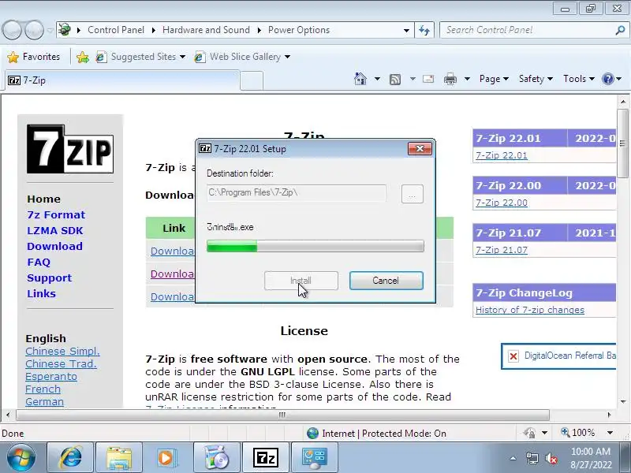Screen dimensions: 631x473
Task: Click the Destination folder path field
Action: tap(297, 193)
